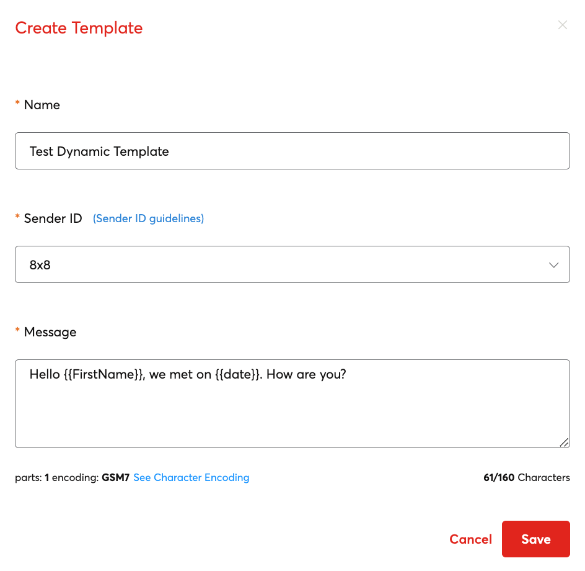Click the 61/160 Characters counter
Viewport: 585px width, 571px height.
[527, 478]
